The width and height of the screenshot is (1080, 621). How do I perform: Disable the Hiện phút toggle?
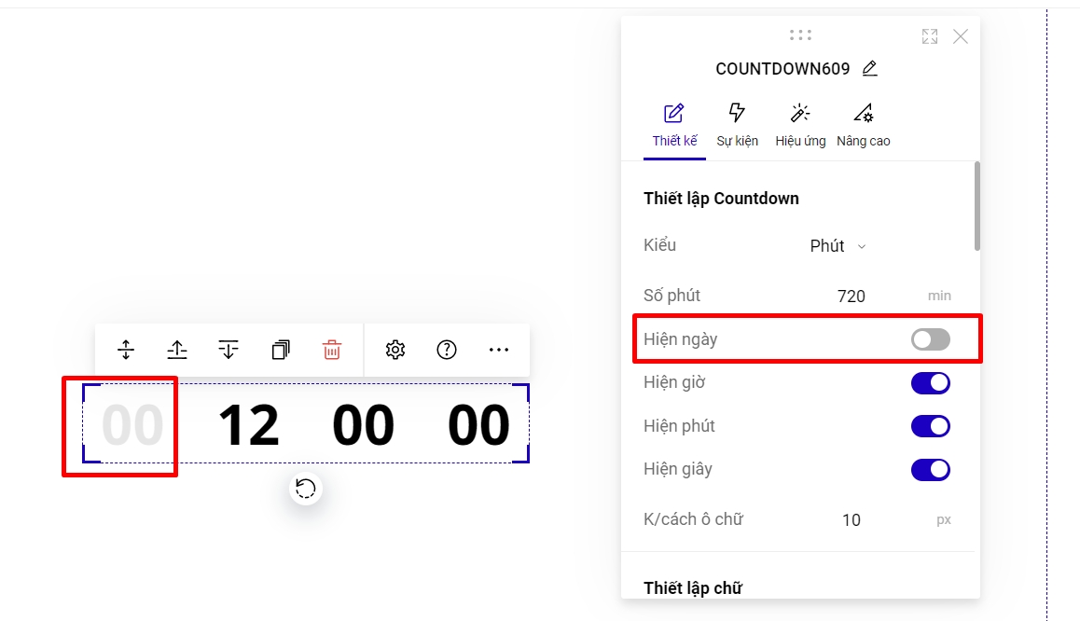point(930,426)
